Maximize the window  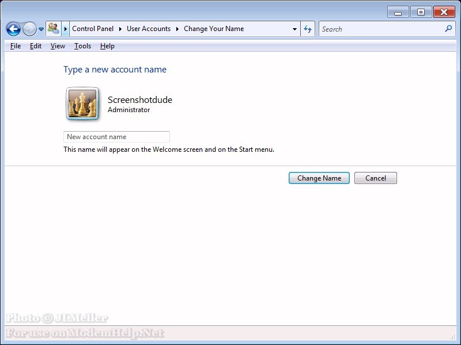click(x=421, y=12)
